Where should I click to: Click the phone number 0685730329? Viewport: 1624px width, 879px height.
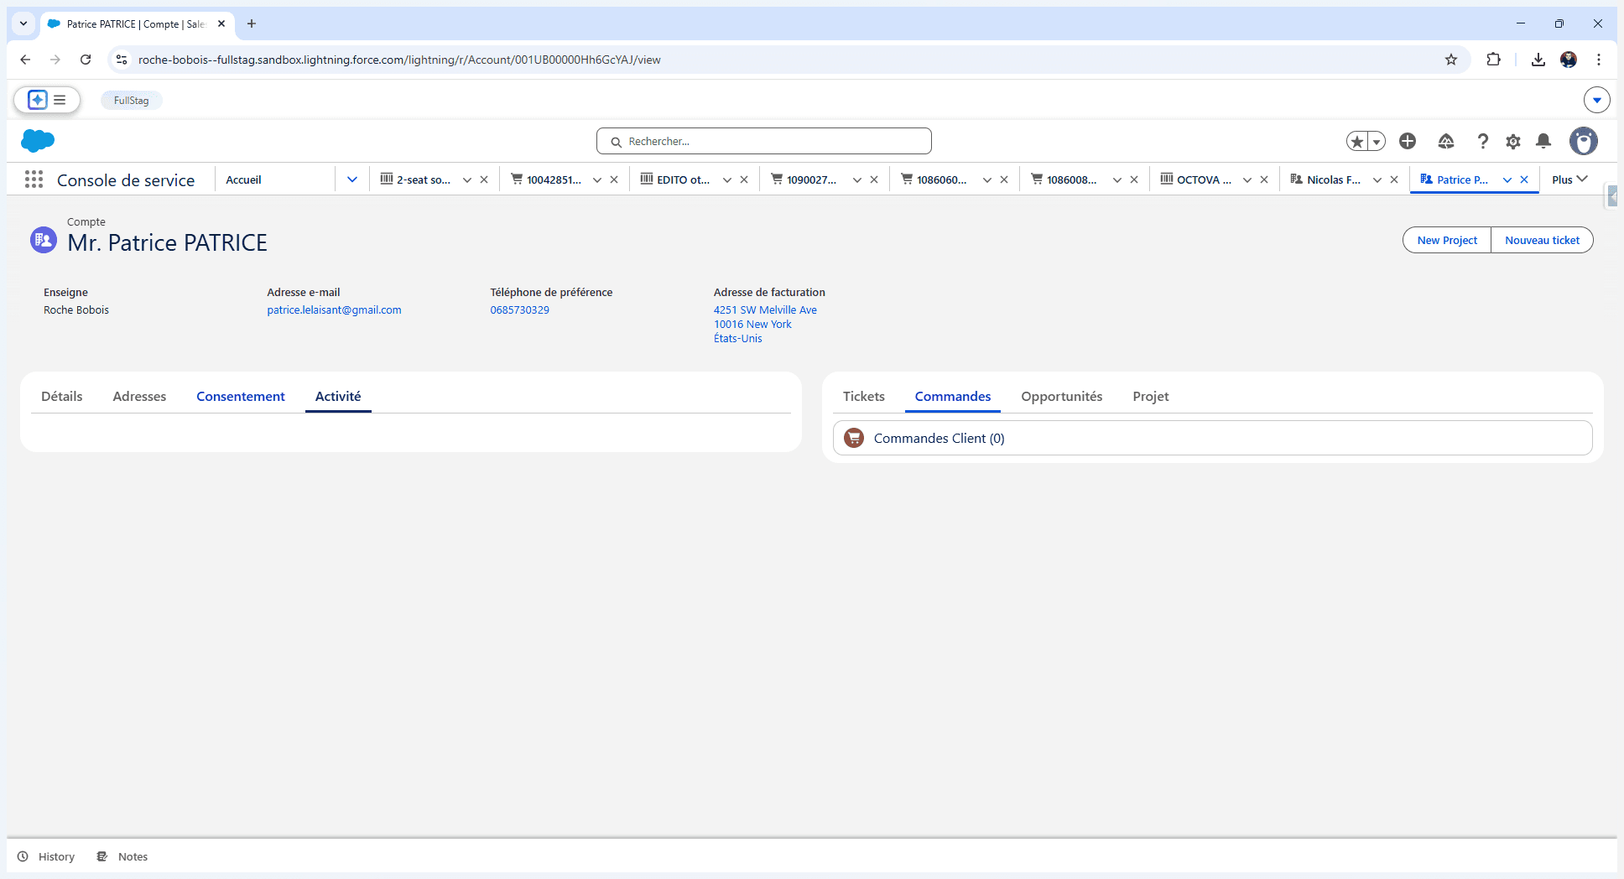[520, 309]
